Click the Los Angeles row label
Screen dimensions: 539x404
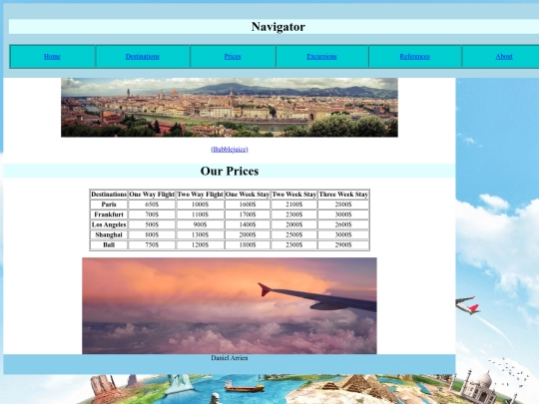(x=109, y=224)
